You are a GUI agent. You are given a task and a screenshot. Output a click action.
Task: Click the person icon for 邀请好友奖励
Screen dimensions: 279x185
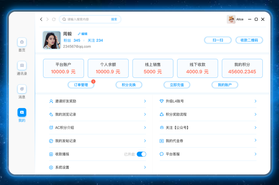51,101
